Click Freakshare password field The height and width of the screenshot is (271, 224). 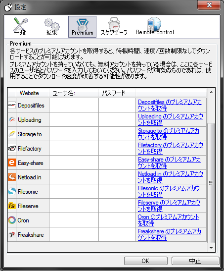tap(117, 234)
